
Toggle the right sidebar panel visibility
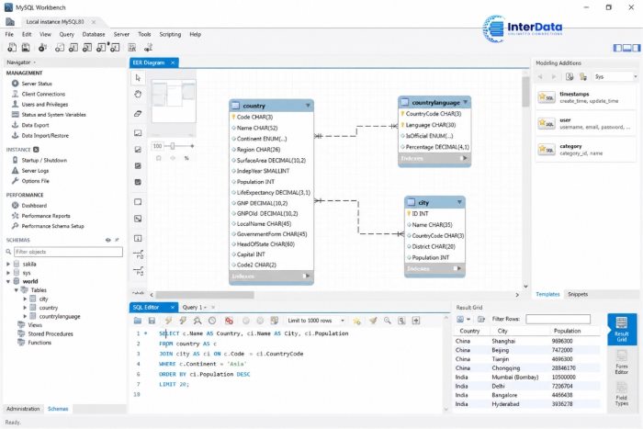636,48
